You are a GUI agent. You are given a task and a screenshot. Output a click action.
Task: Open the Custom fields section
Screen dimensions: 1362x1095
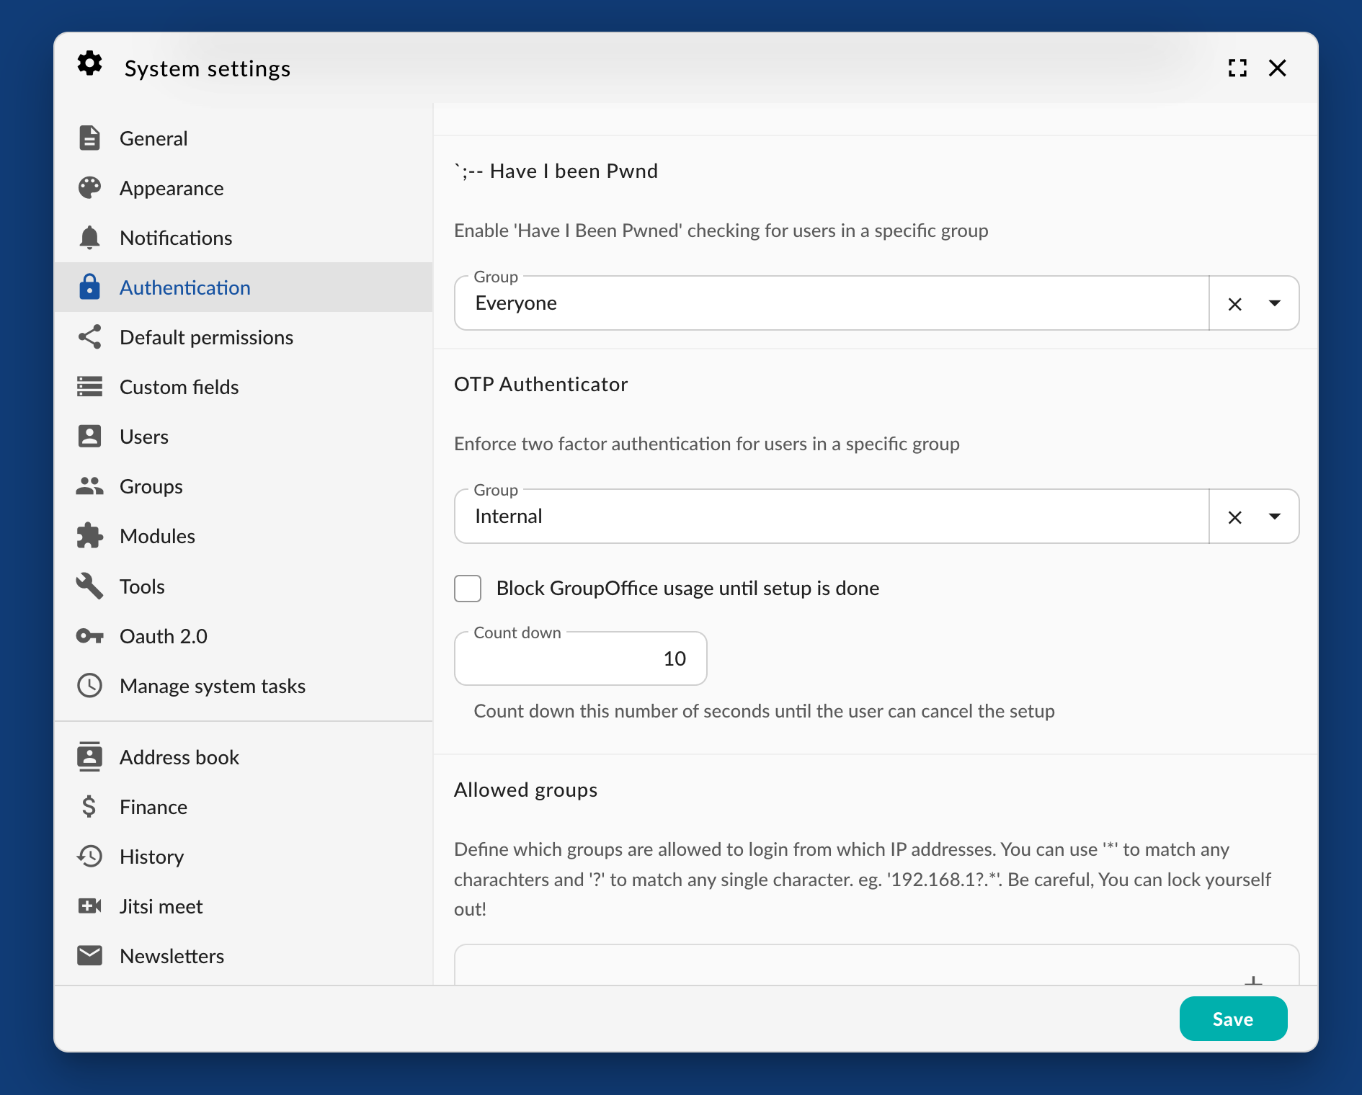tap(179, 387)
